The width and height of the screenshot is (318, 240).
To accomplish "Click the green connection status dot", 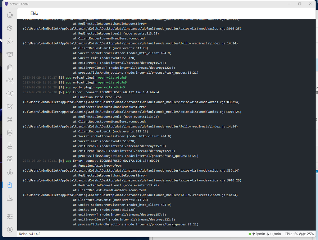I will point(250,234).
